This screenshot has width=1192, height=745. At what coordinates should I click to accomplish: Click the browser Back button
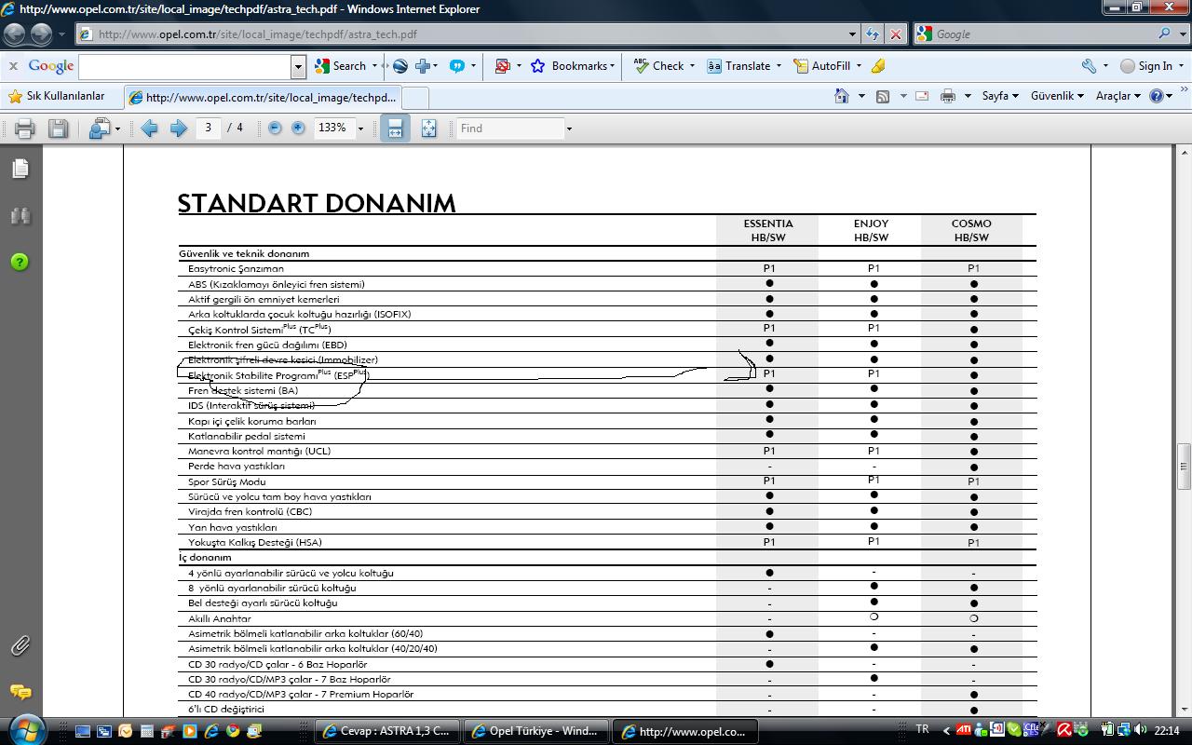pyautogui.click(x=15, y=34)
